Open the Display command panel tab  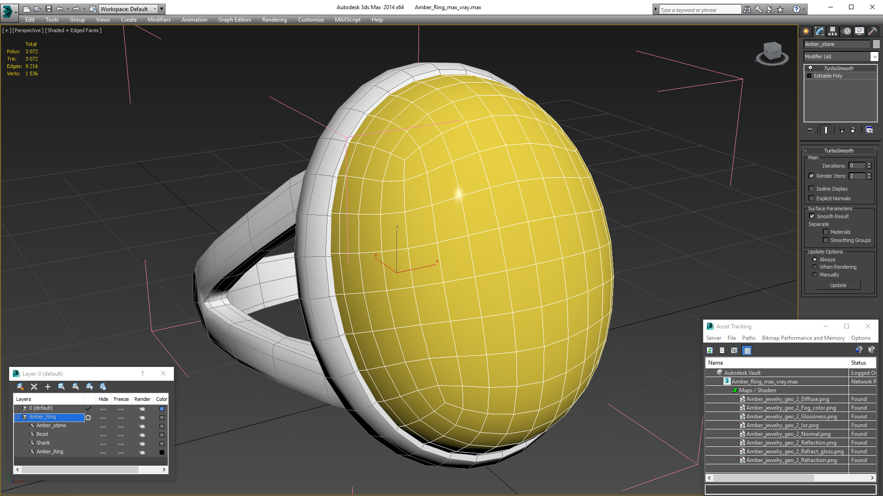coord(859,31)
